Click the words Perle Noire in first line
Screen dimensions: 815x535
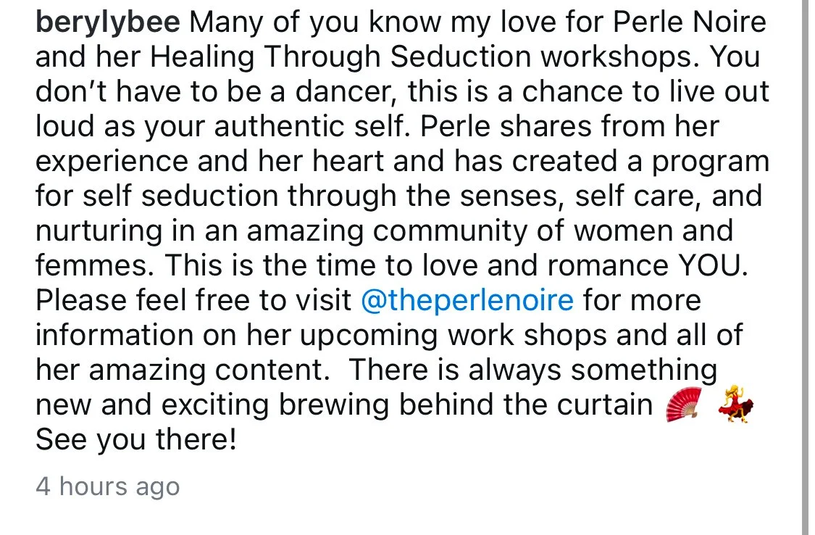(x=689, y=22)
